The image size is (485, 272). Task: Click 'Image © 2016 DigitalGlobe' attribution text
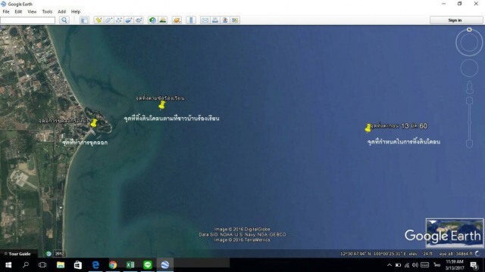[242, 229]
